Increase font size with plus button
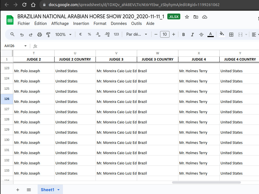The image size is (259, 194). (174, 34)
